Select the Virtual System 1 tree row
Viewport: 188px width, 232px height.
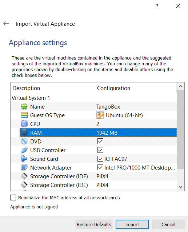tap(93, 98)
